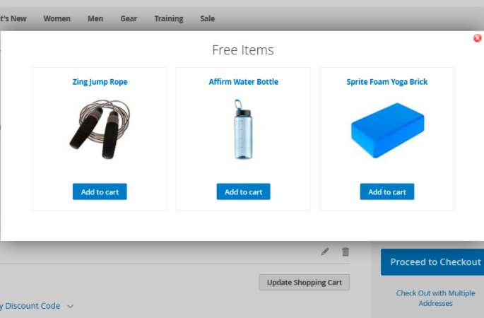Click Proceed to Checkout
This screenshot has height=318, width=484.
[x=432, y=261]
